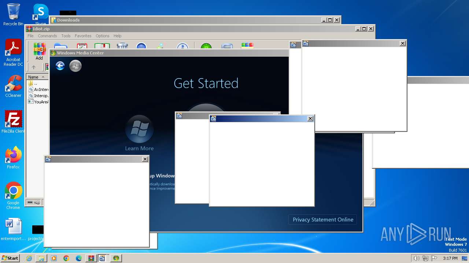Viewport: 469px width, 263px height.
Task: Click the SFX books icon in WinRAR toolbar
Action: (x=247, y=46)
